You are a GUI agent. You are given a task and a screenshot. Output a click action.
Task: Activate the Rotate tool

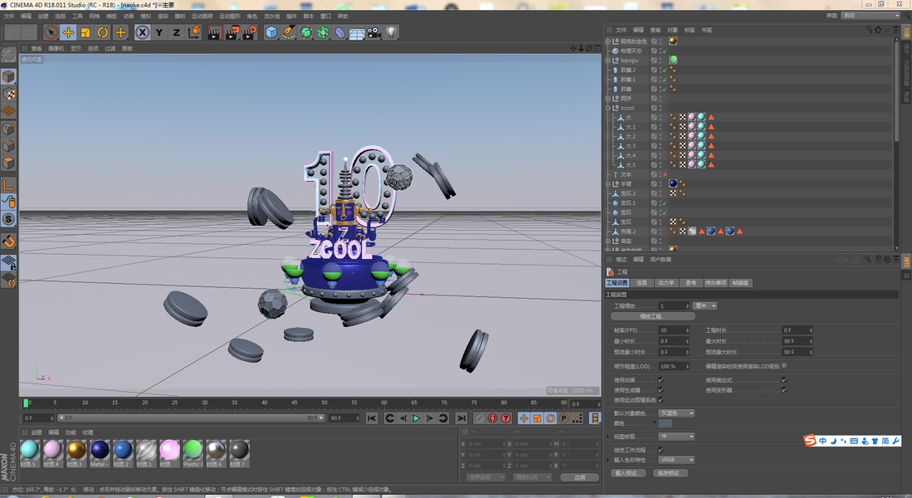point(103,32)
